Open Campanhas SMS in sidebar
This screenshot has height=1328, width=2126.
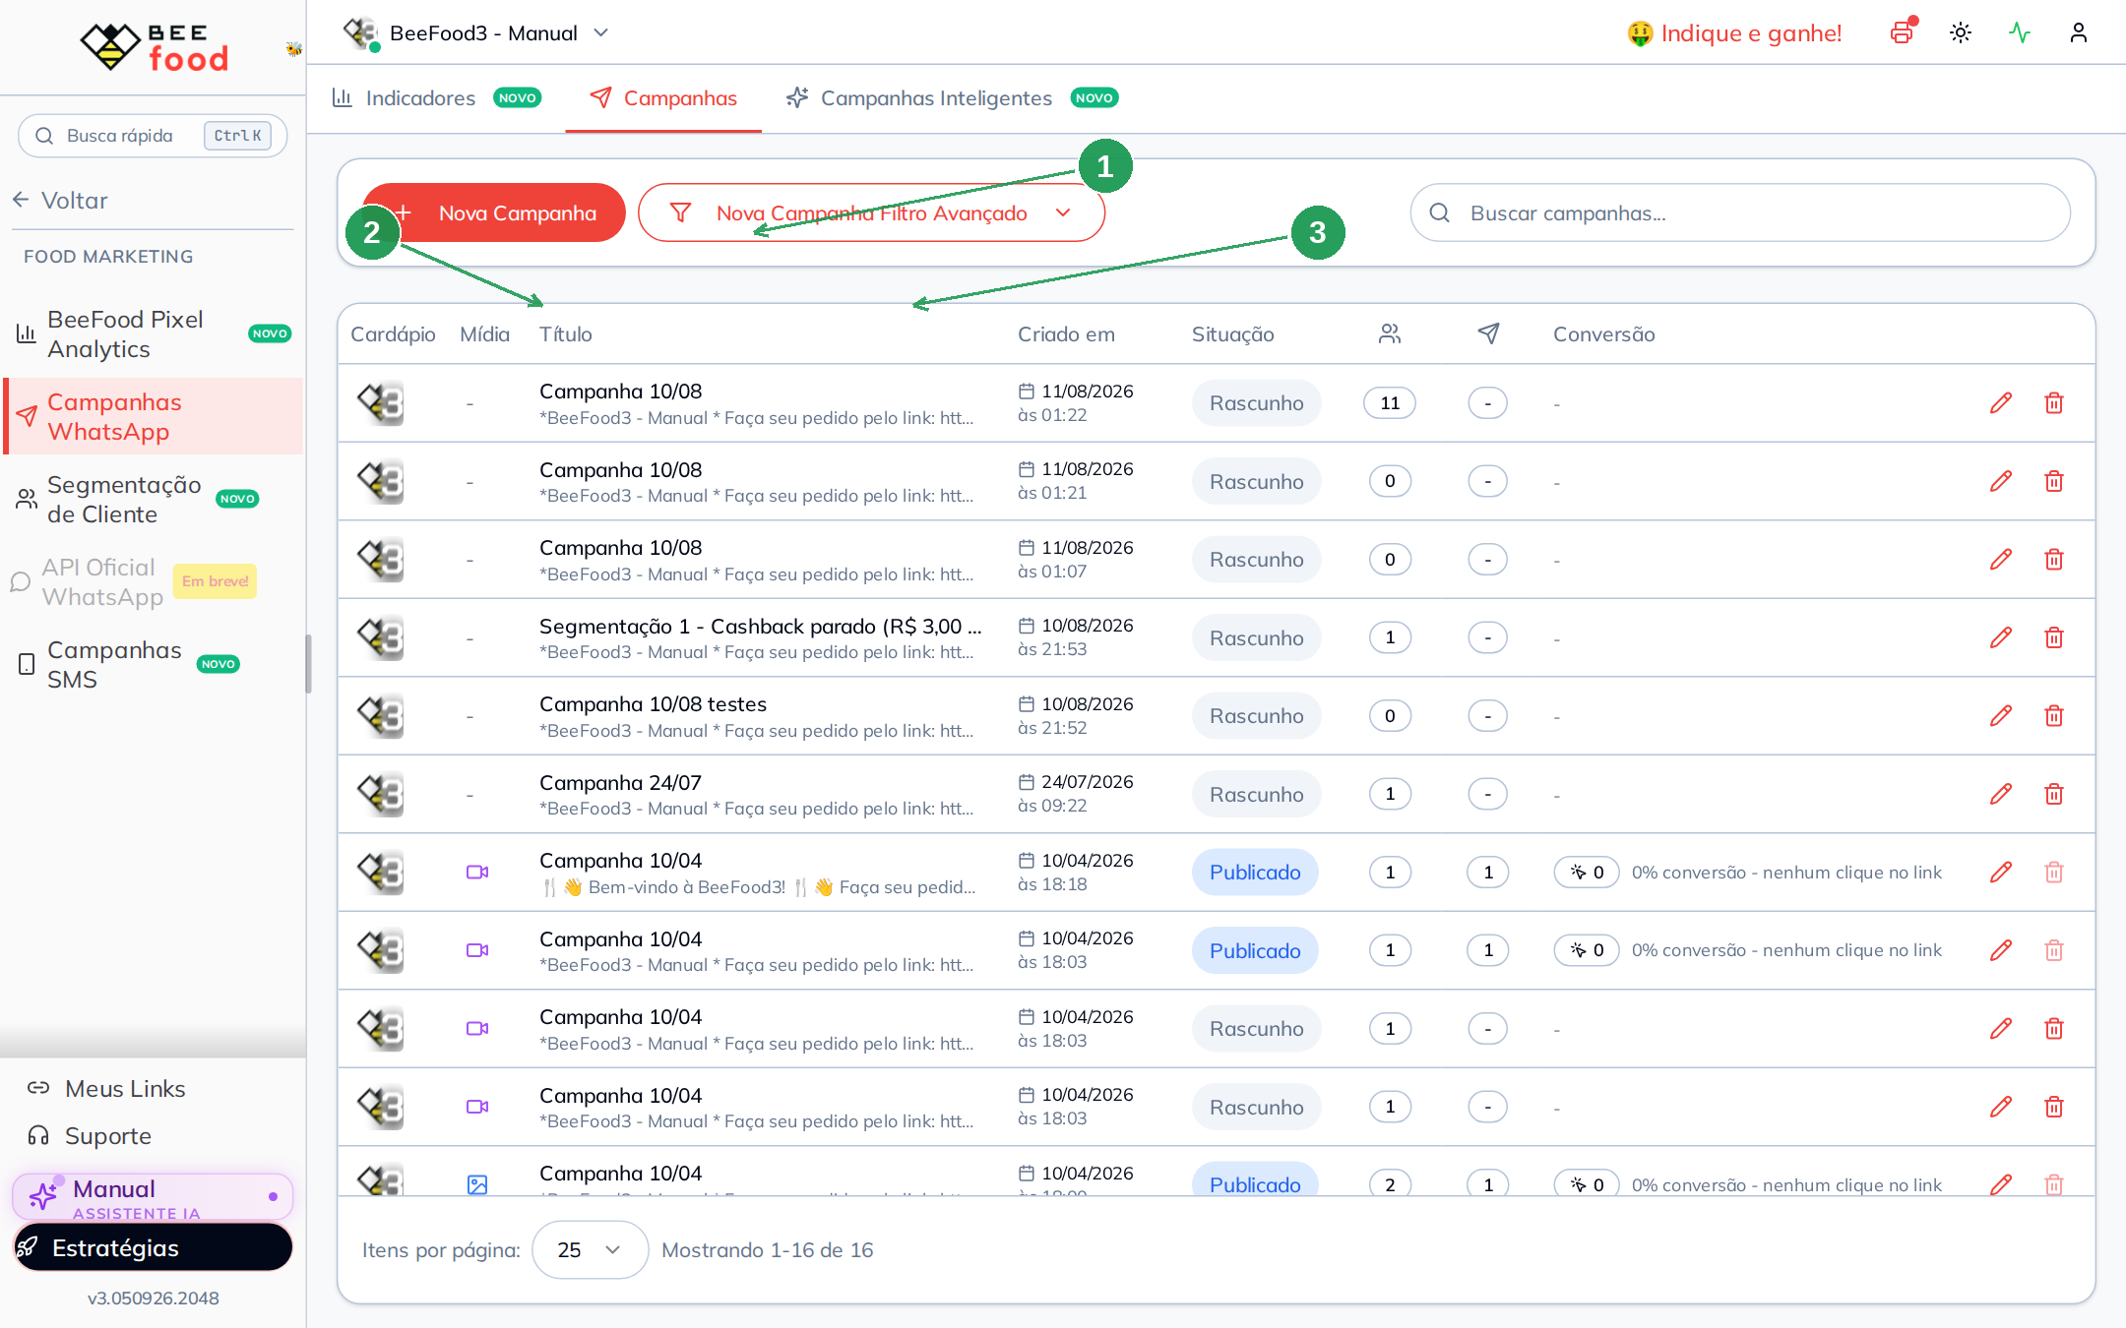click(x=154, y=665)
